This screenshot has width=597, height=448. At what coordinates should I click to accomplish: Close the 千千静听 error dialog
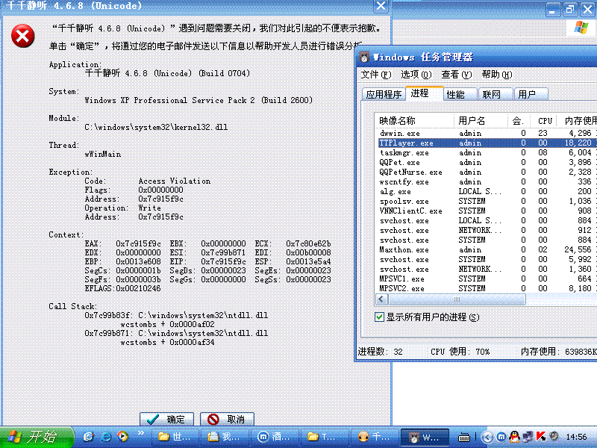[x=381, y=6]
